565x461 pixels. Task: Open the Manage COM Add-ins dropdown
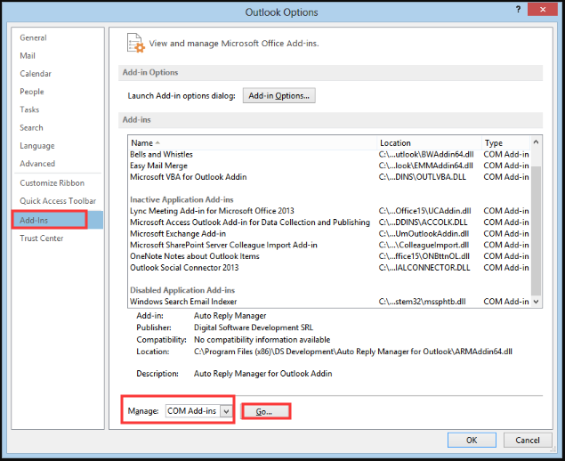(226, 411)
